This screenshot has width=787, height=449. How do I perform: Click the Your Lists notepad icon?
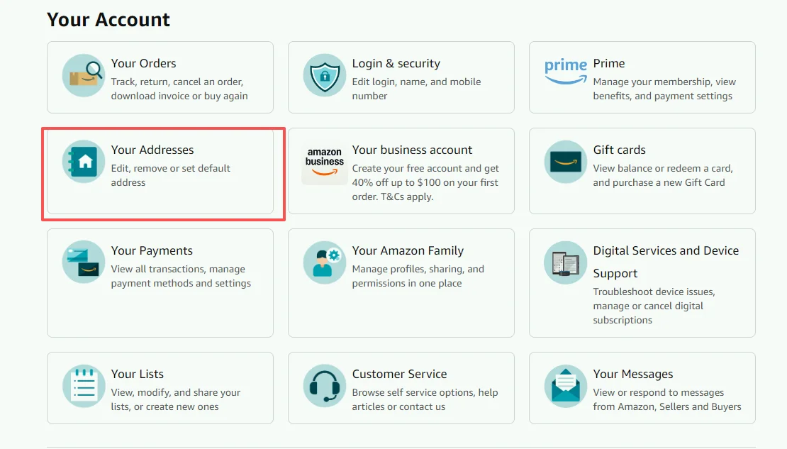point(84,386)
